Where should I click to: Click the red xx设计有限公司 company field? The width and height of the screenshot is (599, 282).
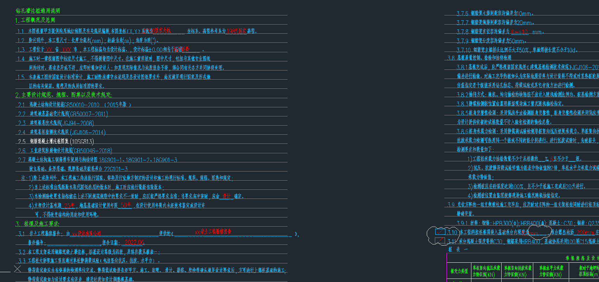[x=86, y=234]
